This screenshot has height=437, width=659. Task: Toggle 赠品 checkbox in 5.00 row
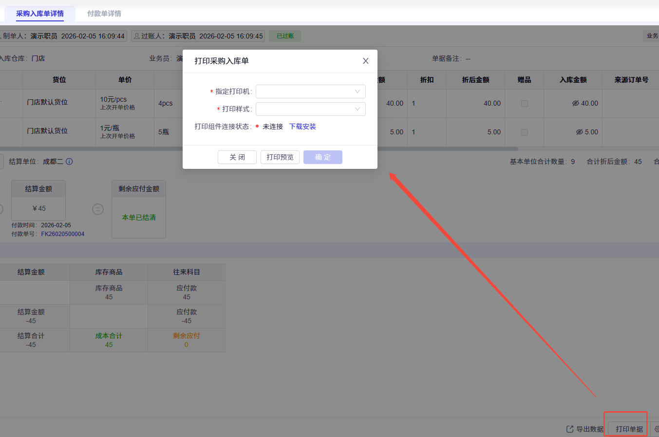click(525, 132)
